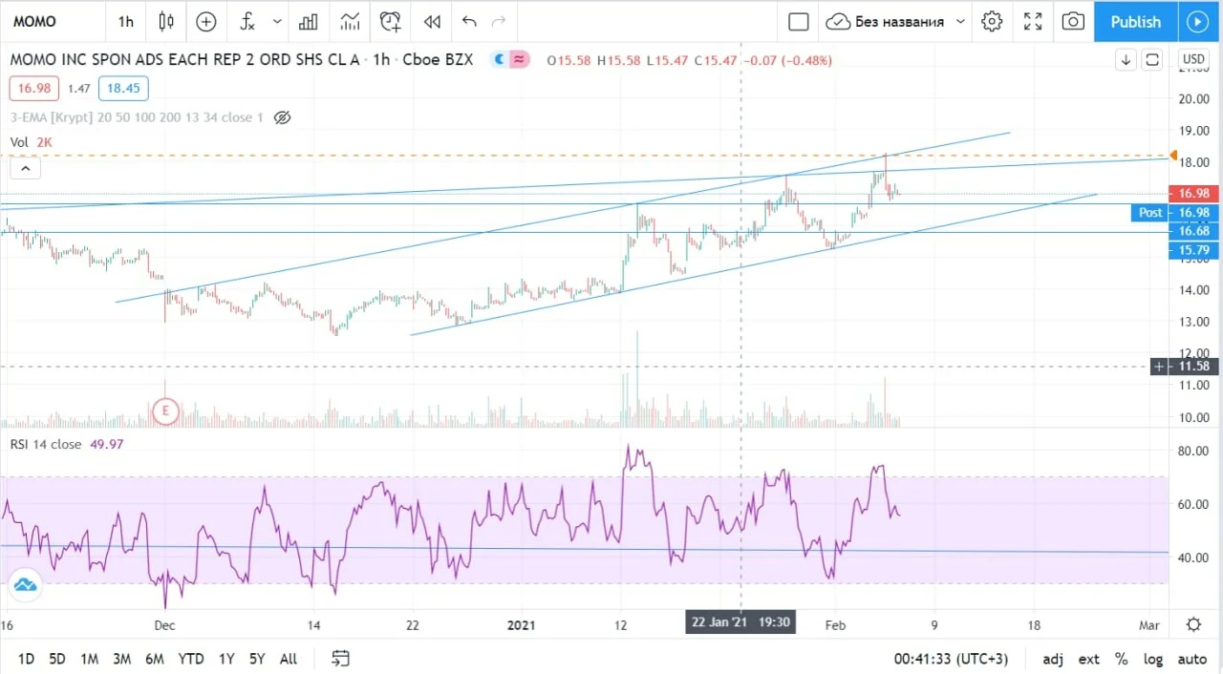Open the candlestick chart style menu
The height and width of the screenshot is (674, 1223).
pyautogui.click(x=166, y=21)
